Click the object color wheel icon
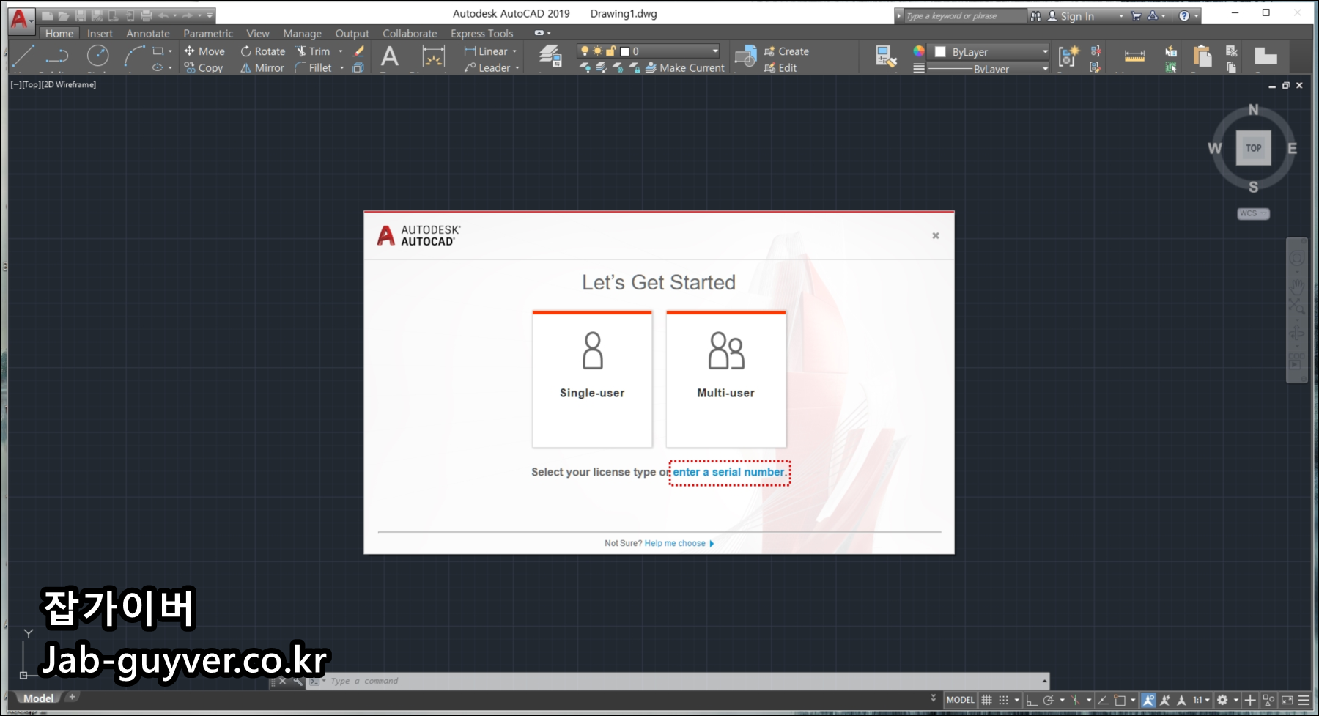 (918, 51)
